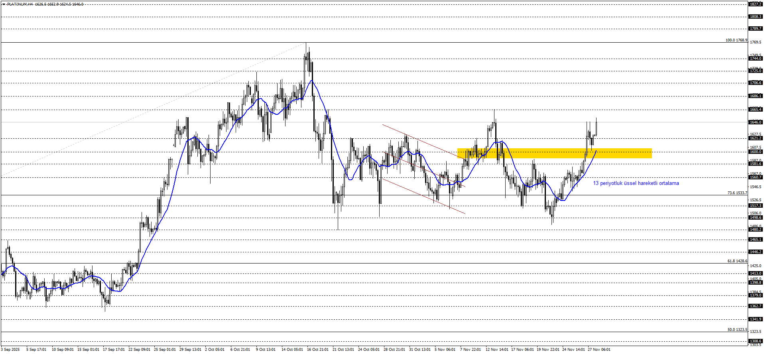Click the 12 Nov 14:01 date label
This screenshot has height=354, width=764.
pyautogui.click(x=497, y=350)
